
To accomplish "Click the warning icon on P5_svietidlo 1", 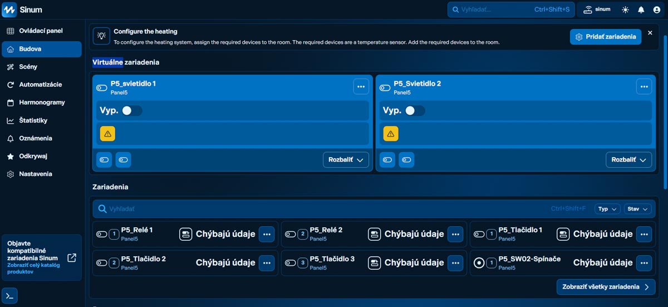I will coord(107,134).
